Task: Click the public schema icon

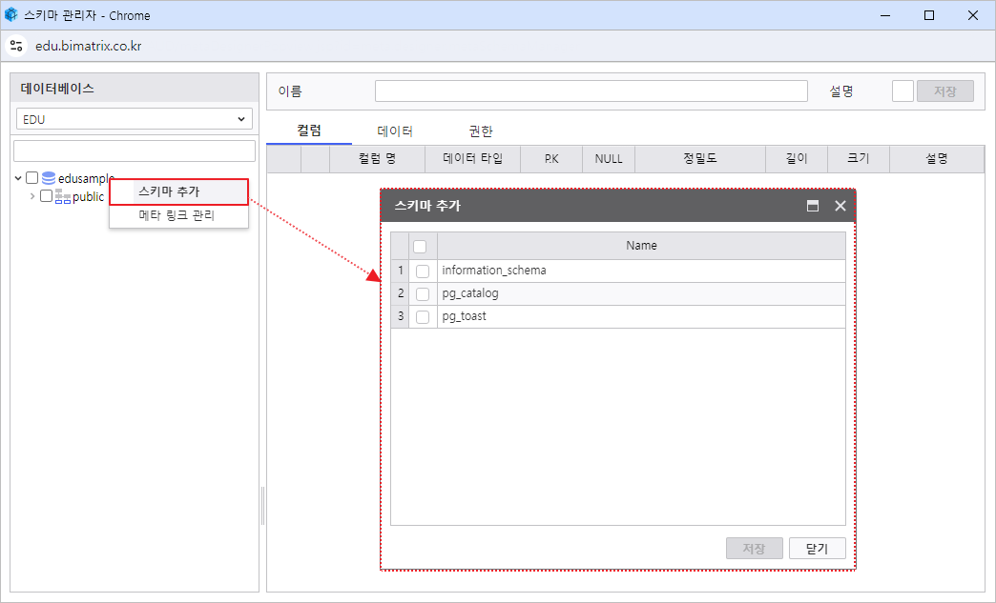Action: tap(63, 196)
